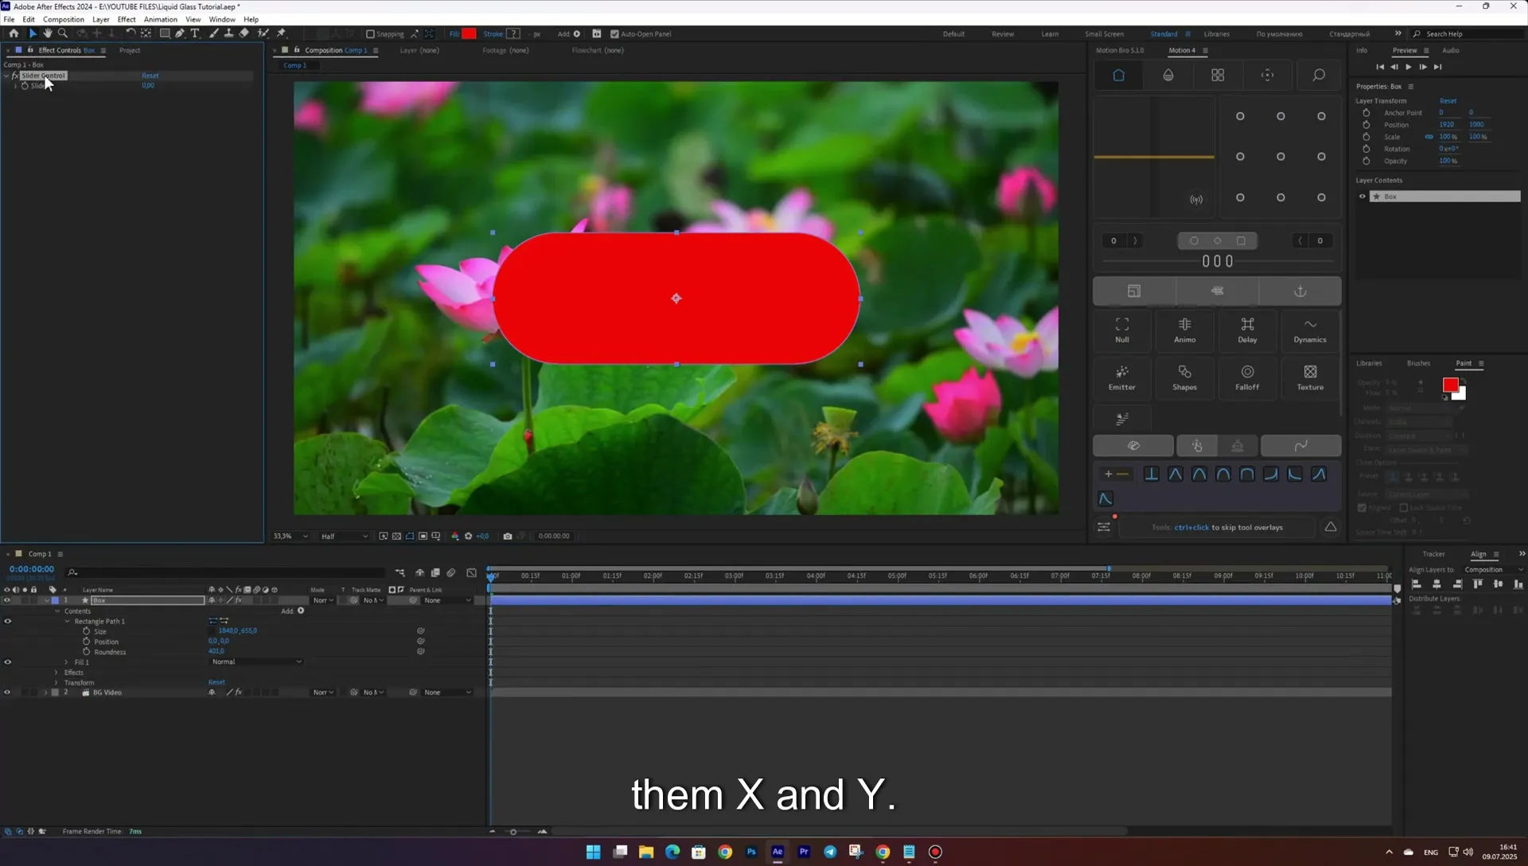Open the Delay tool in Motion 4
The width and height of the screenshot is (1528, 866).
(x=1247, y=330)
